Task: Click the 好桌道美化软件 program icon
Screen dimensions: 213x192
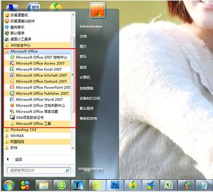Action: [7, 21]
